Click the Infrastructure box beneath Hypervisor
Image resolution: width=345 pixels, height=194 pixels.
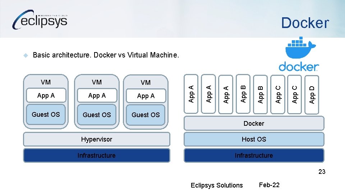97,156
